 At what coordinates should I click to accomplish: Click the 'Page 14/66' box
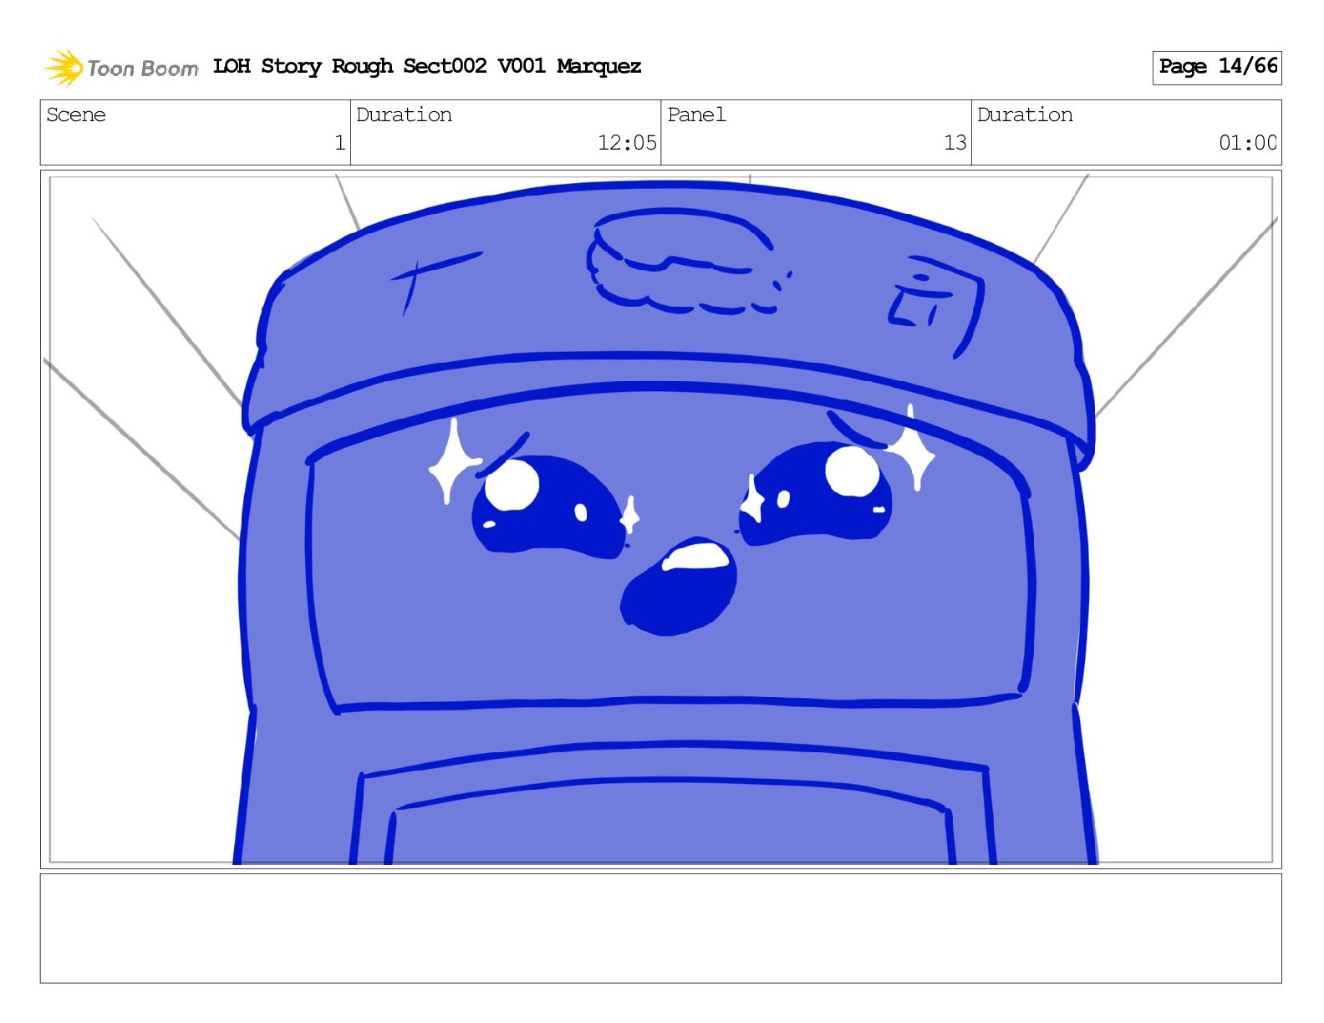pos(1217,67)
